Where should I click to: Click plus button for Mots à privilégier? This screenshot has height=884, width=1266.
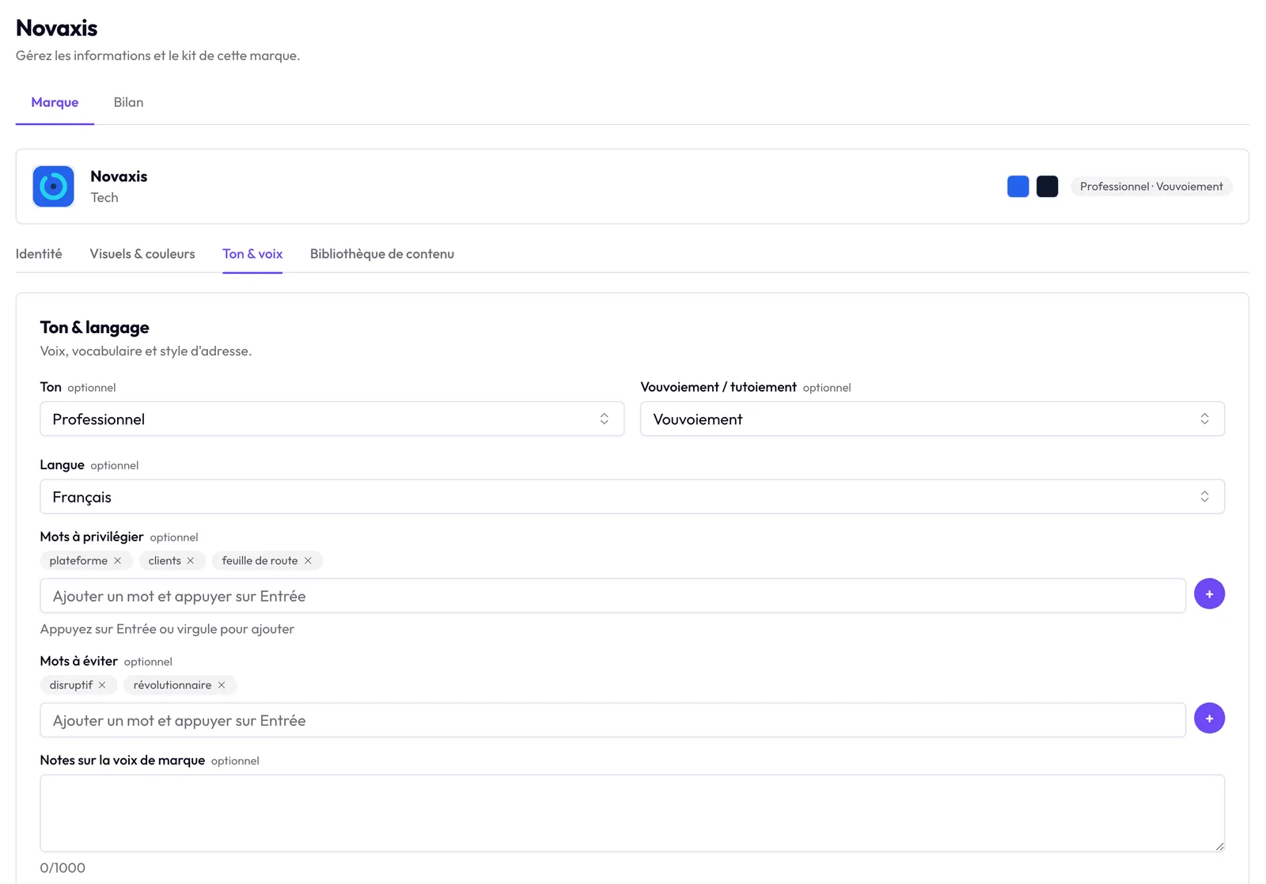(1209, 594)
